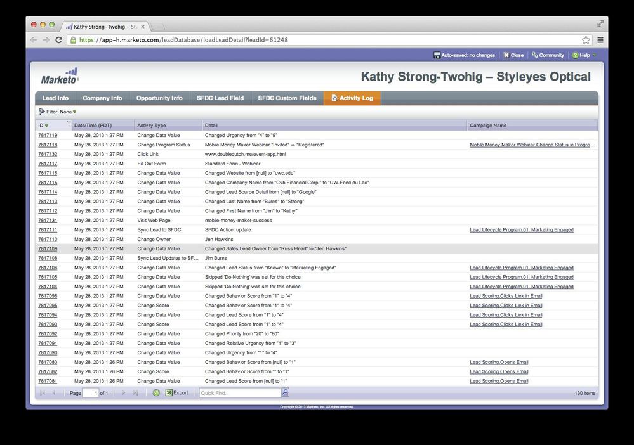
Task: Open activity ID 7817096
Action: pos(48,296)
